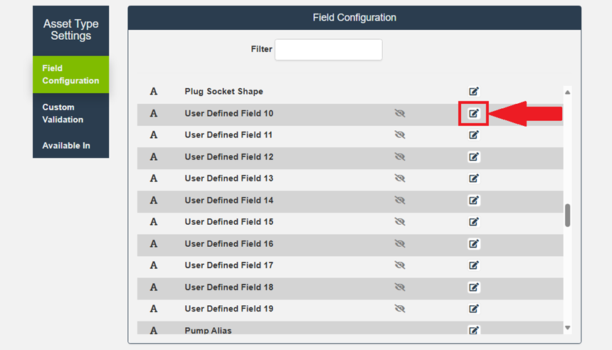The image size is (612, 350).
Task: Click scrollbar up arrow in field list
Action: point(567,92)
